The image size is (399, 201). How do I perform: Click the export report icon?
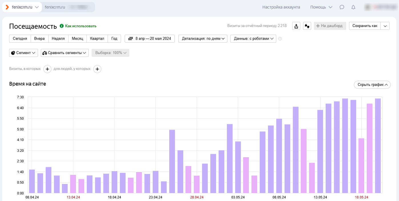coord(296,26)
